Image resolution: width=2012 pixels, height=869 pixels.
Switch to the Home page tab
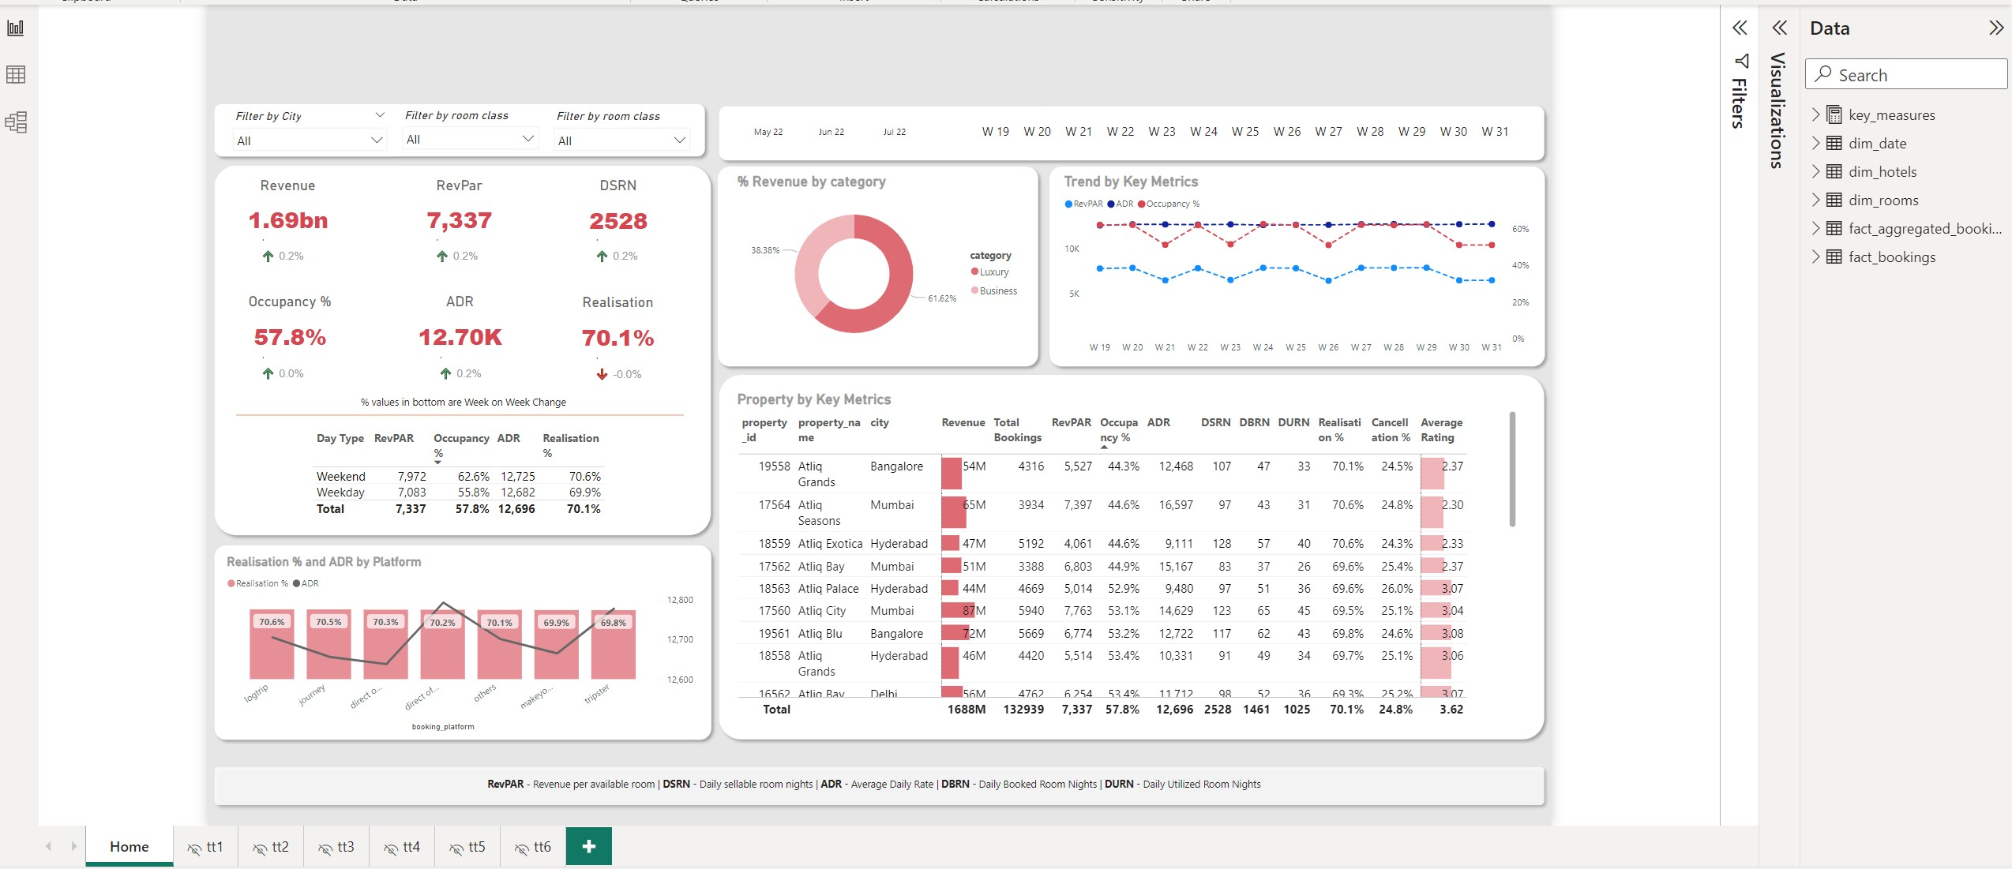[x=129, y=846]
